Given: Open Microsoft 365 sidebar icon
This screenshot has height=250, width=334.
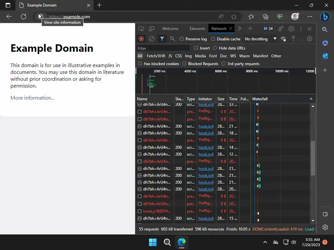Looking at the screenshot, I should (x=325, y=43).
